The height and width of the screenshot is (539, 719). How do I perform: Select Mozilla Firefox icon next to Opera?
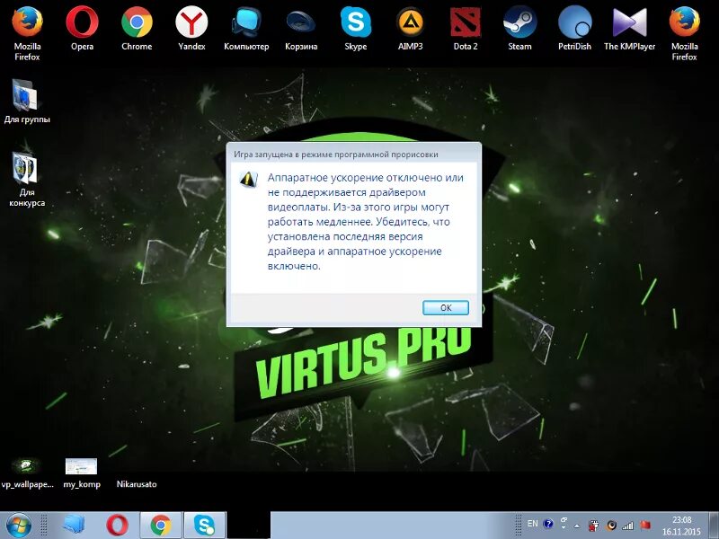click(28, 33)
